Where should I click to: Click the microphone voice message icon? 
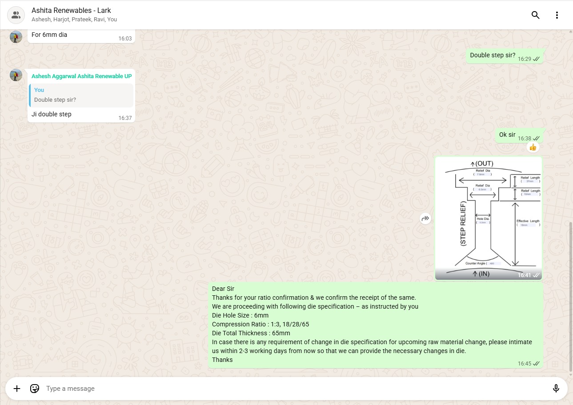556,389
